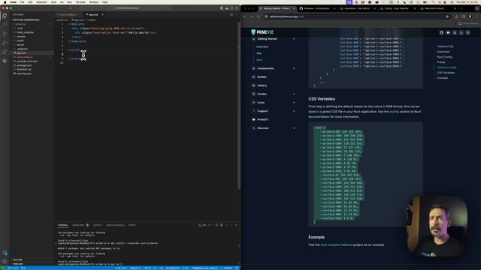Screen dimensions: 481x270
Task: Go back in the browser
Action: pos(245,16)
